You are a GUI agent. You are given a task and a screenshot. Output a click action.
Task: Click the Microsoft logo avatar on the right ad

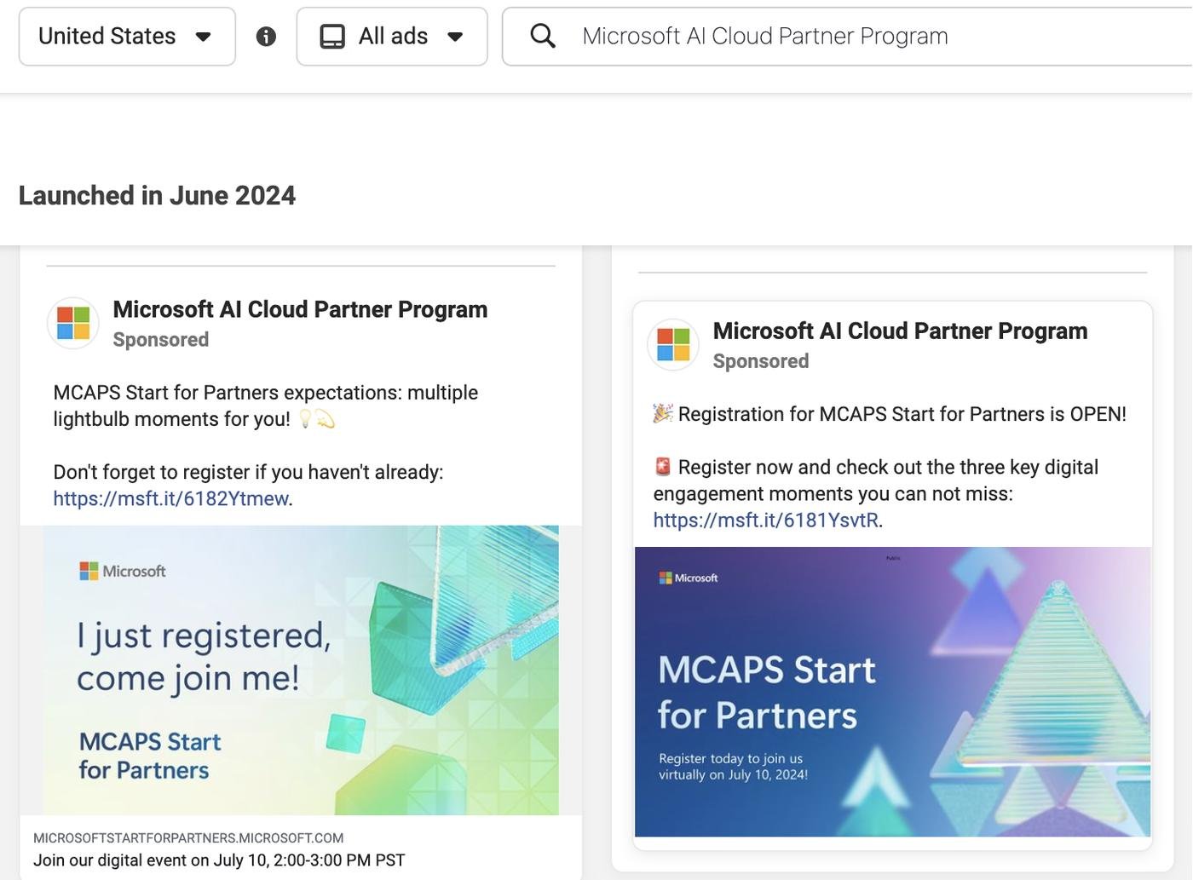673,345
